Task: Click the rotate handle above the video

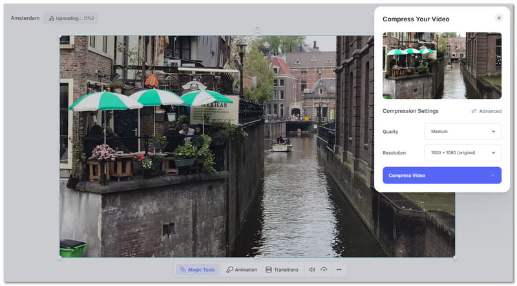Action: pos(257,28)
